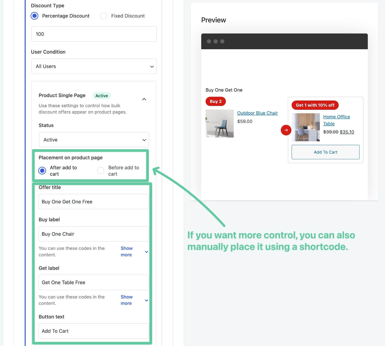The image size is (385, 346).
Task: Click the Offer title input field
Action: (94, 202)
